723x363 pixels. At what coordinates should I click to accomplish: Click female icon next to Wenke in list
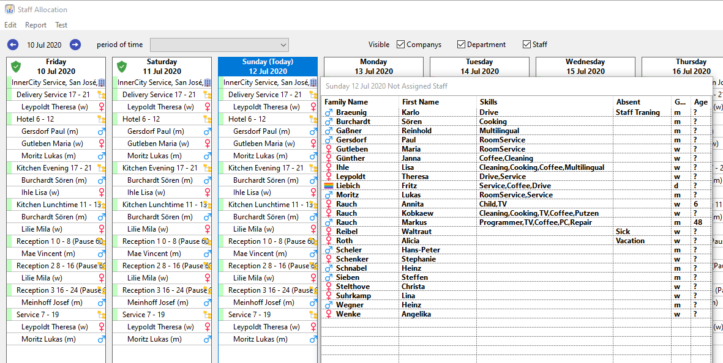[x=329, y=314]
